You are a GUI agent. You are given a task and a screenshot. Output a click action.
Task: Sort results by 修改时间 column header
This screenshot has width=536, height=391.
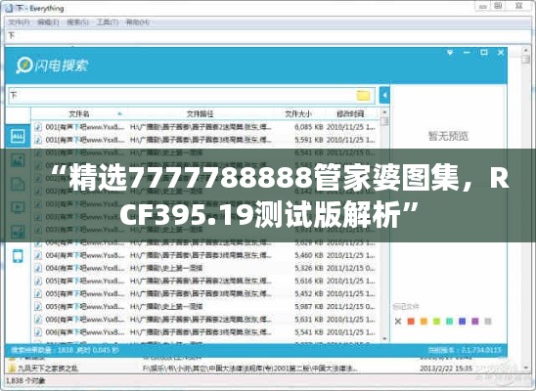[x=350, y=113]
